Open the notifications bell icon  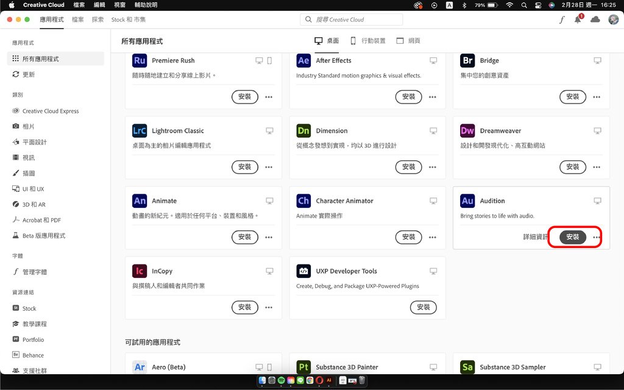(578, 19)
